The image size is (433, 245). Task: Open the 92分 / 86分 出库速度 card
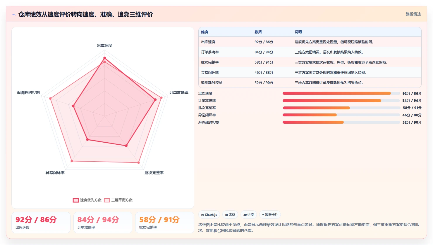[41, 223]
